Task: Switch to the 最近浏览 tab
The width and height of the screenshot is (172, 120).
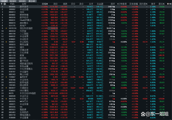Action: point(32,1)
